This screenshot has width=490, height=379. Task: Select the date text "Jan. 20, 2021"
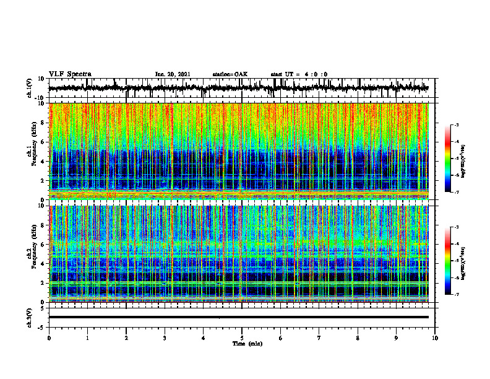pos(173,74)
